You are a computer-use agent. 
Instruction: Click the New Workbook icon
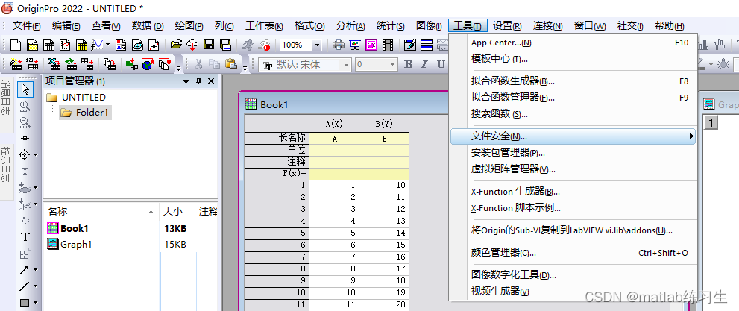point(48,45)
